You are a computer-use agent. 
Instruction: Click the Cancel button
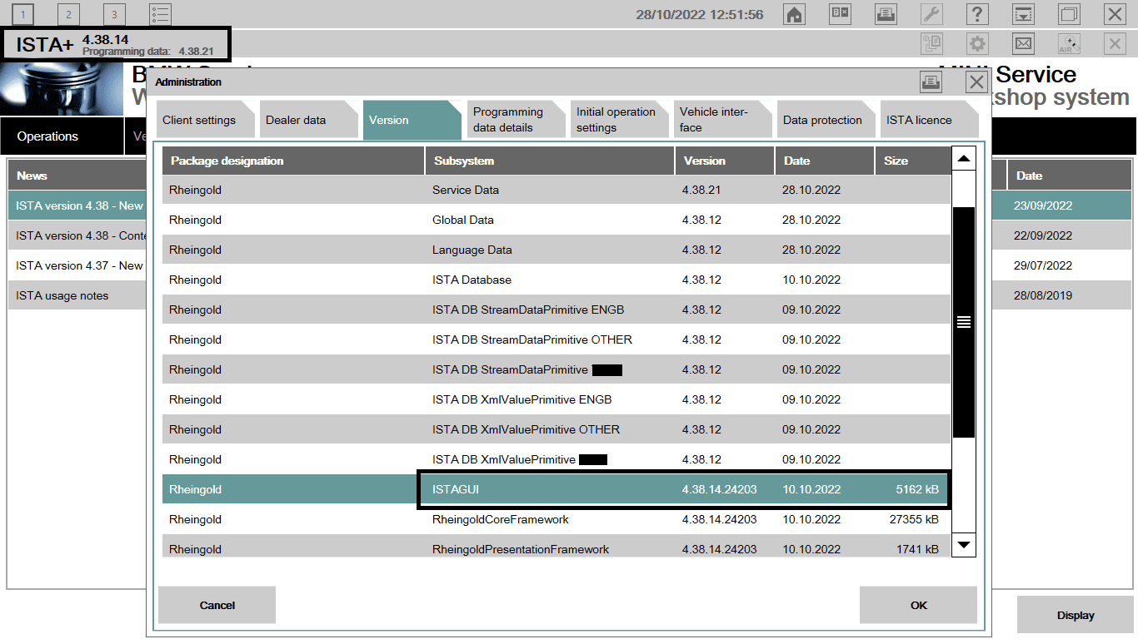(x=217, y=605)
